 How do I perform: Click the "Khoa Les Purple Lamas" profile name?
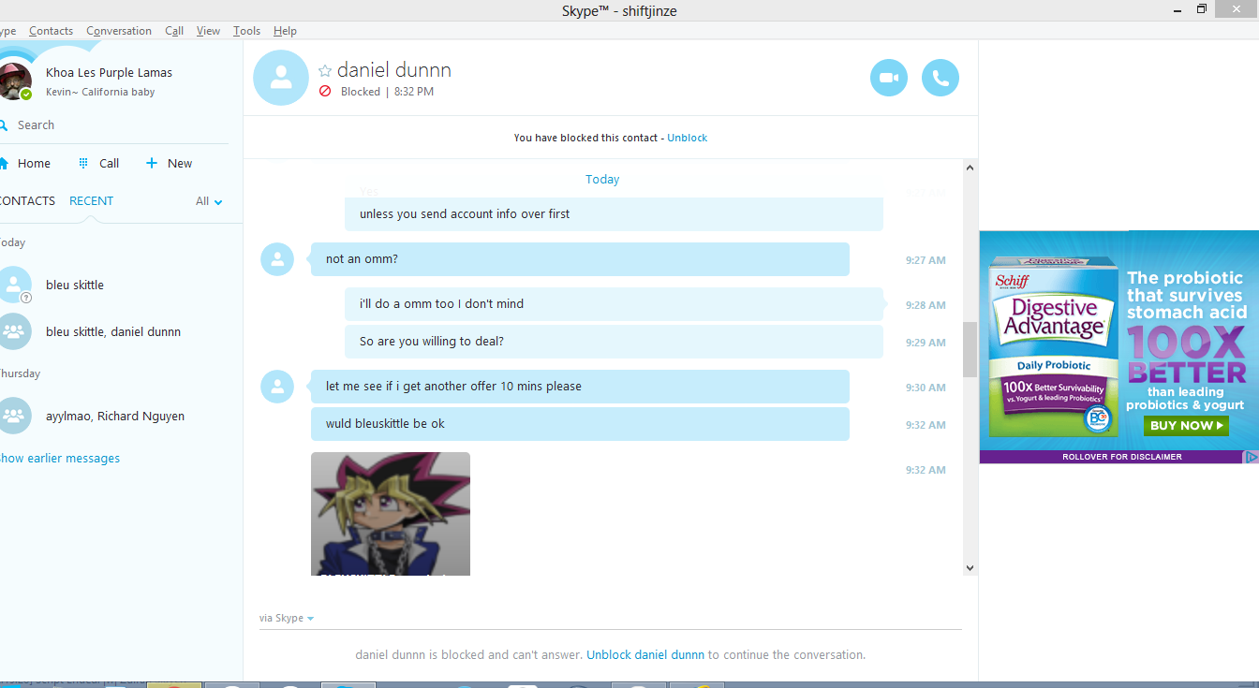[x=109, y=72]
